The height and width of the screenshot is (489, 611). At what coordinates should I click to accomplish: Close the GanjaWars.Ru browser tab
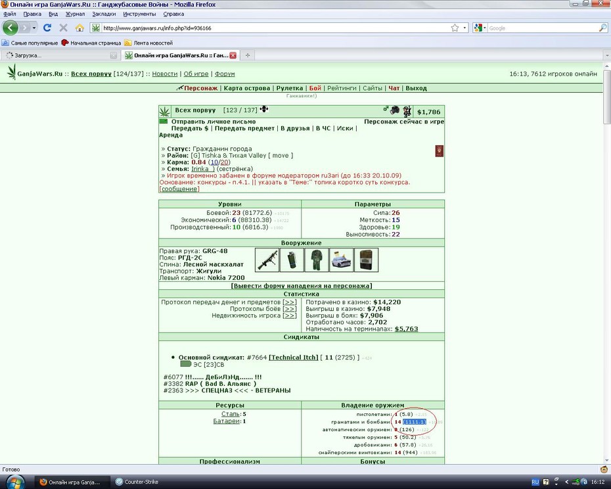point(233,55)
